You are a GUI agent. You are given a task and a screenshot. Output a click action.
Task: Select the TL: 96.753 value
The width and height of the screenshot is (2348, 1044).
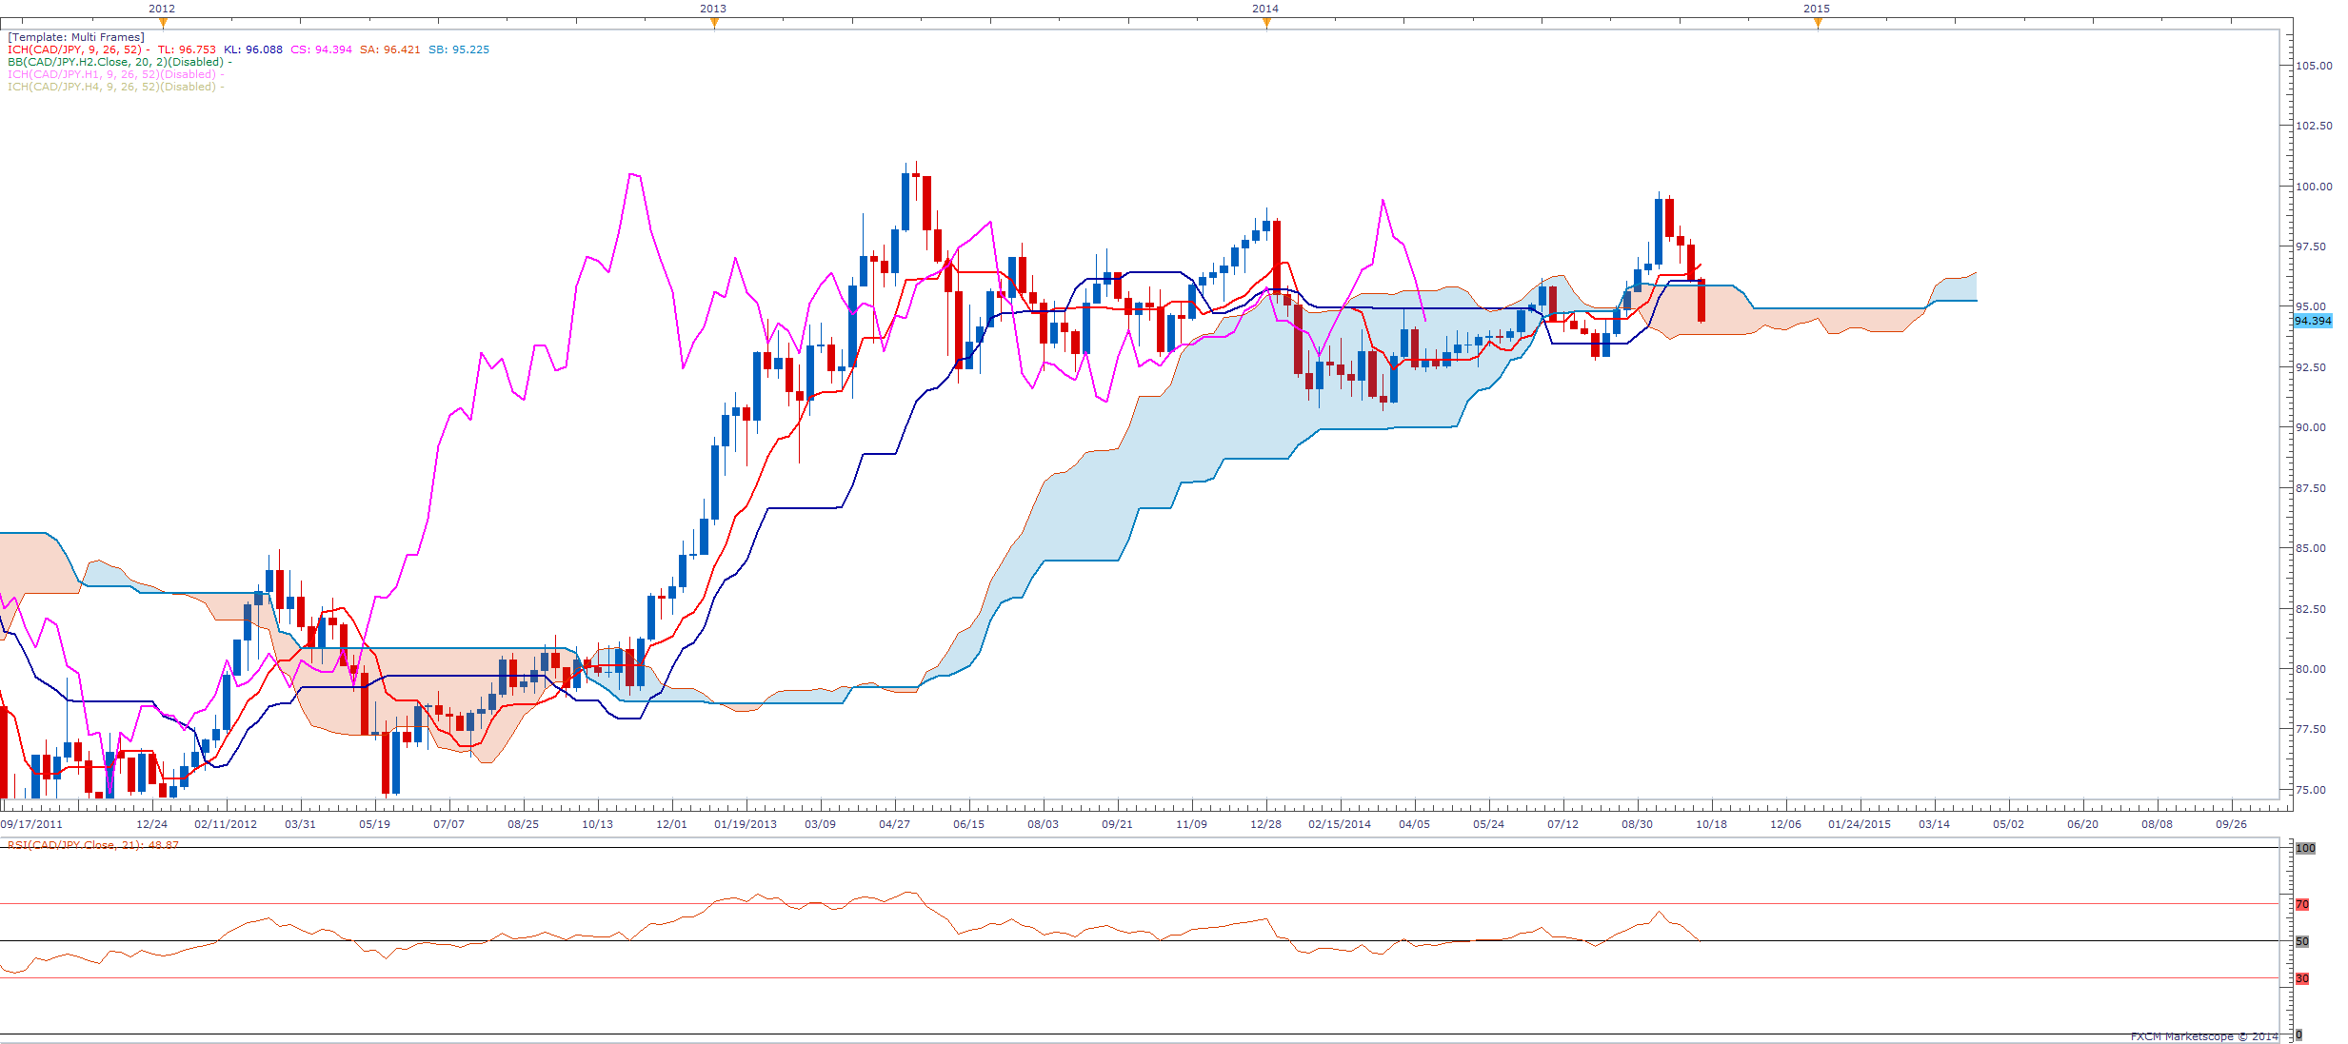tap(187, 49)
